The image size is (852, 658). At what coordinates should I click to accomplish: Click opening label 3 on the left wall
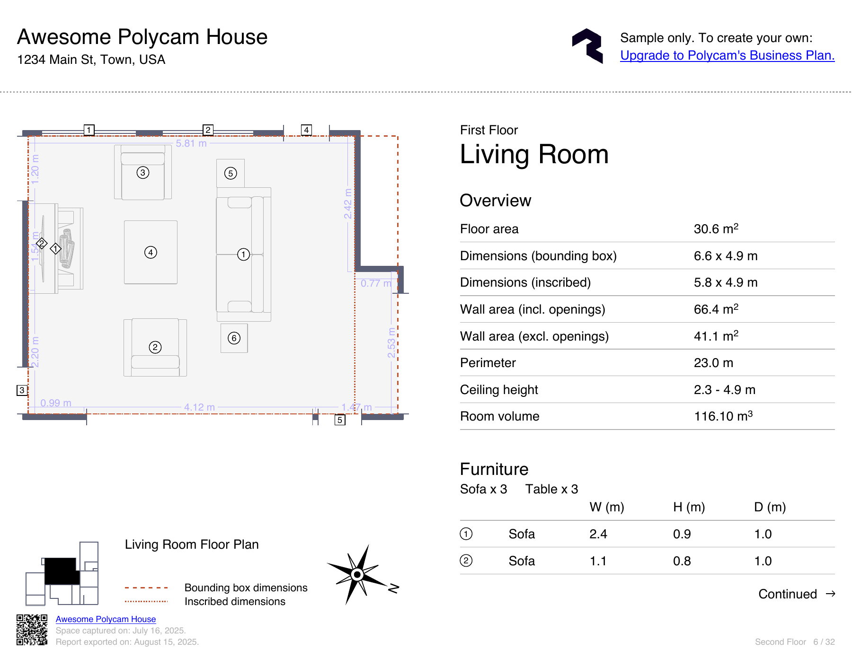tap(22, 390)
